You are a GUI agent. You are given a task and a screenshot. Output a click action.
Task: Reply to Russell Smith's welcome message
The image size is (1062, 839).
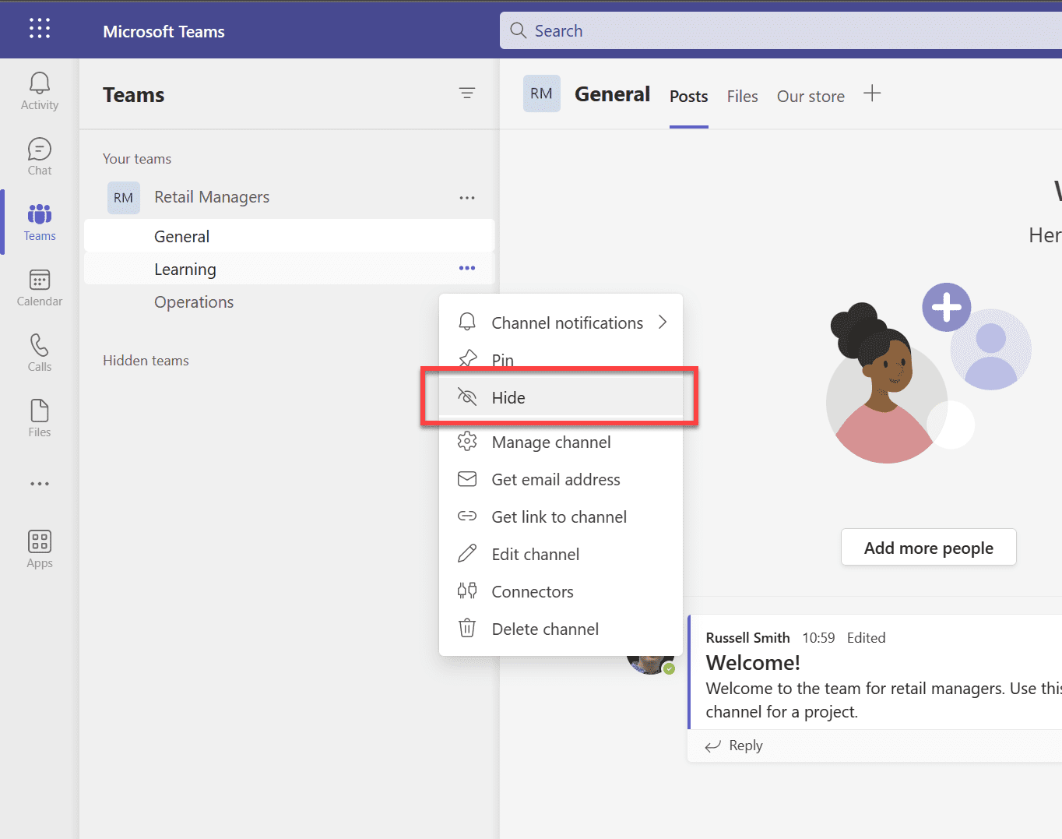tap(744, 745)
